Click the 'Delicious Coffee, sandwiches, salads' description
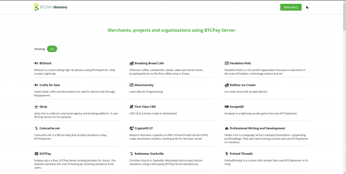This screenshot has height=174, width=346. click(x=166, y=72)
